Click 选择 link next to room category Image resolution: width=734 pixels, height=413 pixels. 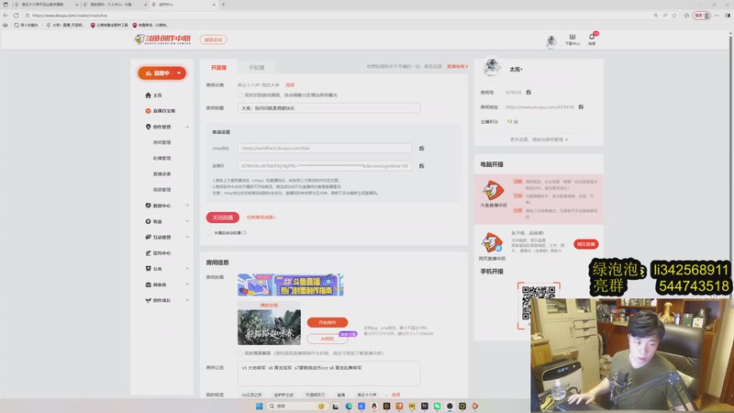(290, 85)
